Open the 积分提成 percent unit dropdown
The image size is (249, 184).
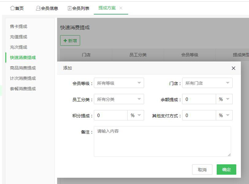tap(136, 115)
